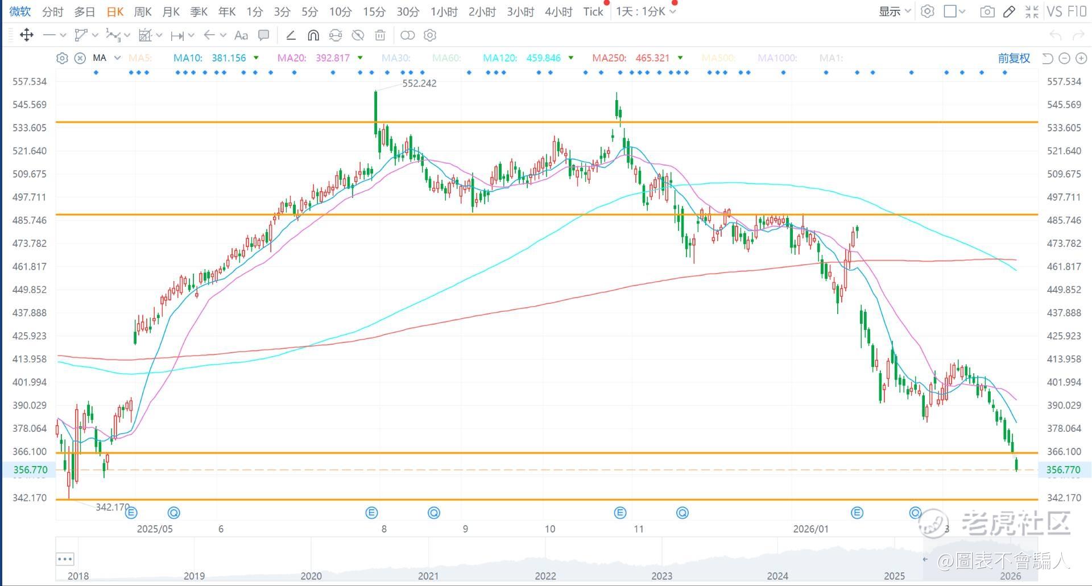Click the pencil draw icon at top right
The height and width of the screenshot is (586, 1092).
[x=1010, y=11]
